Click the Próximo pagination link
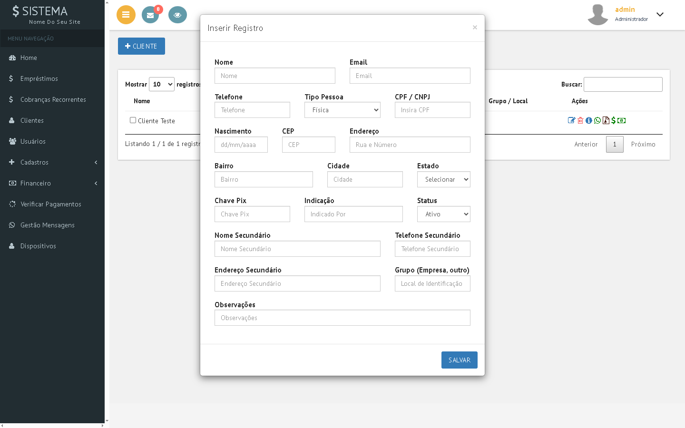Viewport: 685px width, 428px height. point(643,144)
